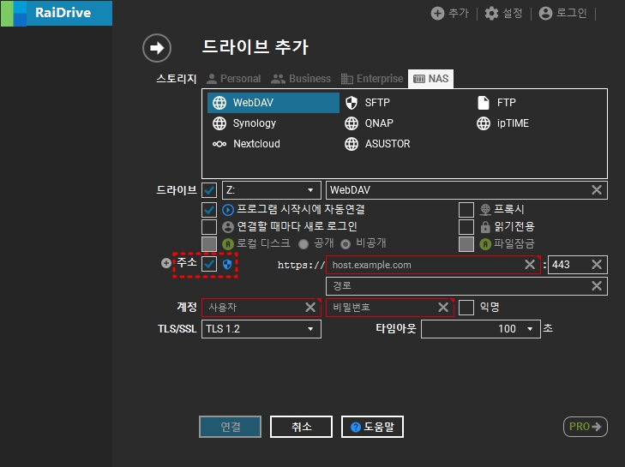This screenshot has height=467, width=625.
Task: Toggle 프로그램 시작시에 자동연결 checkbox
Action: 209,210
